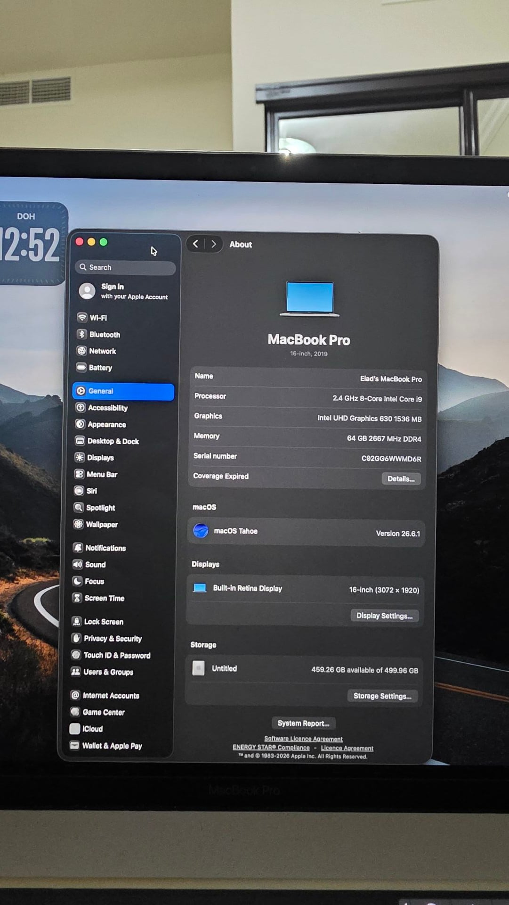This screenshot has width=509, height=905.
Task: Select the Network globe icon
Action: click(x=81, y=351)
